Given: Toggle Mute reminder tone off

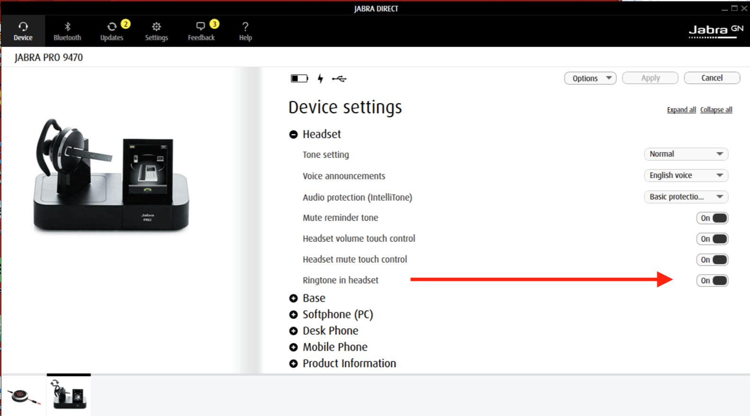Looking at the screenshot, I should (x=712, y=218).
